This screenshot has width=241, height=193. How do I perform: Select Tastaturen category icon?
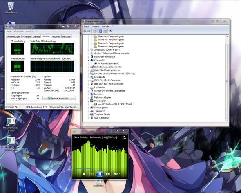(x=92, y=111)
